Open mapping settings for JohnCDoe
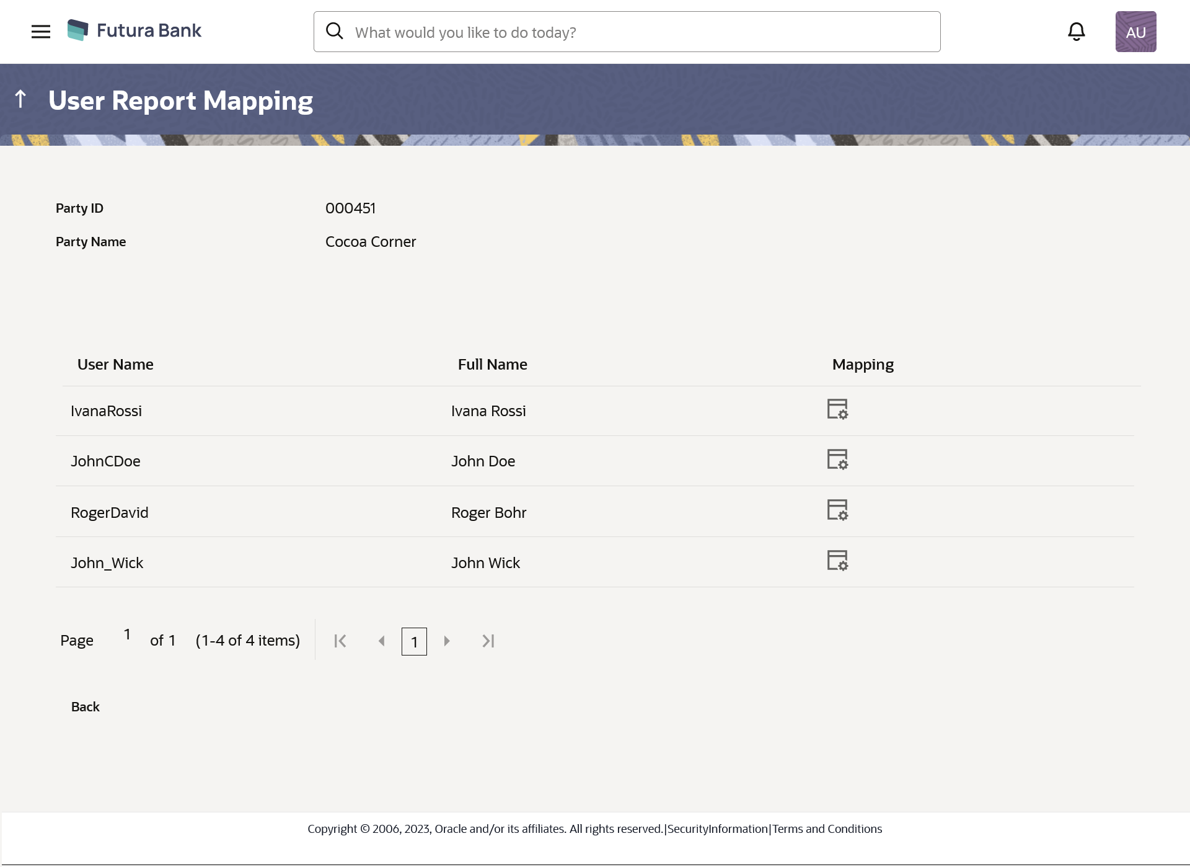This screenshot has width=1190, height=867. (837, 460)
